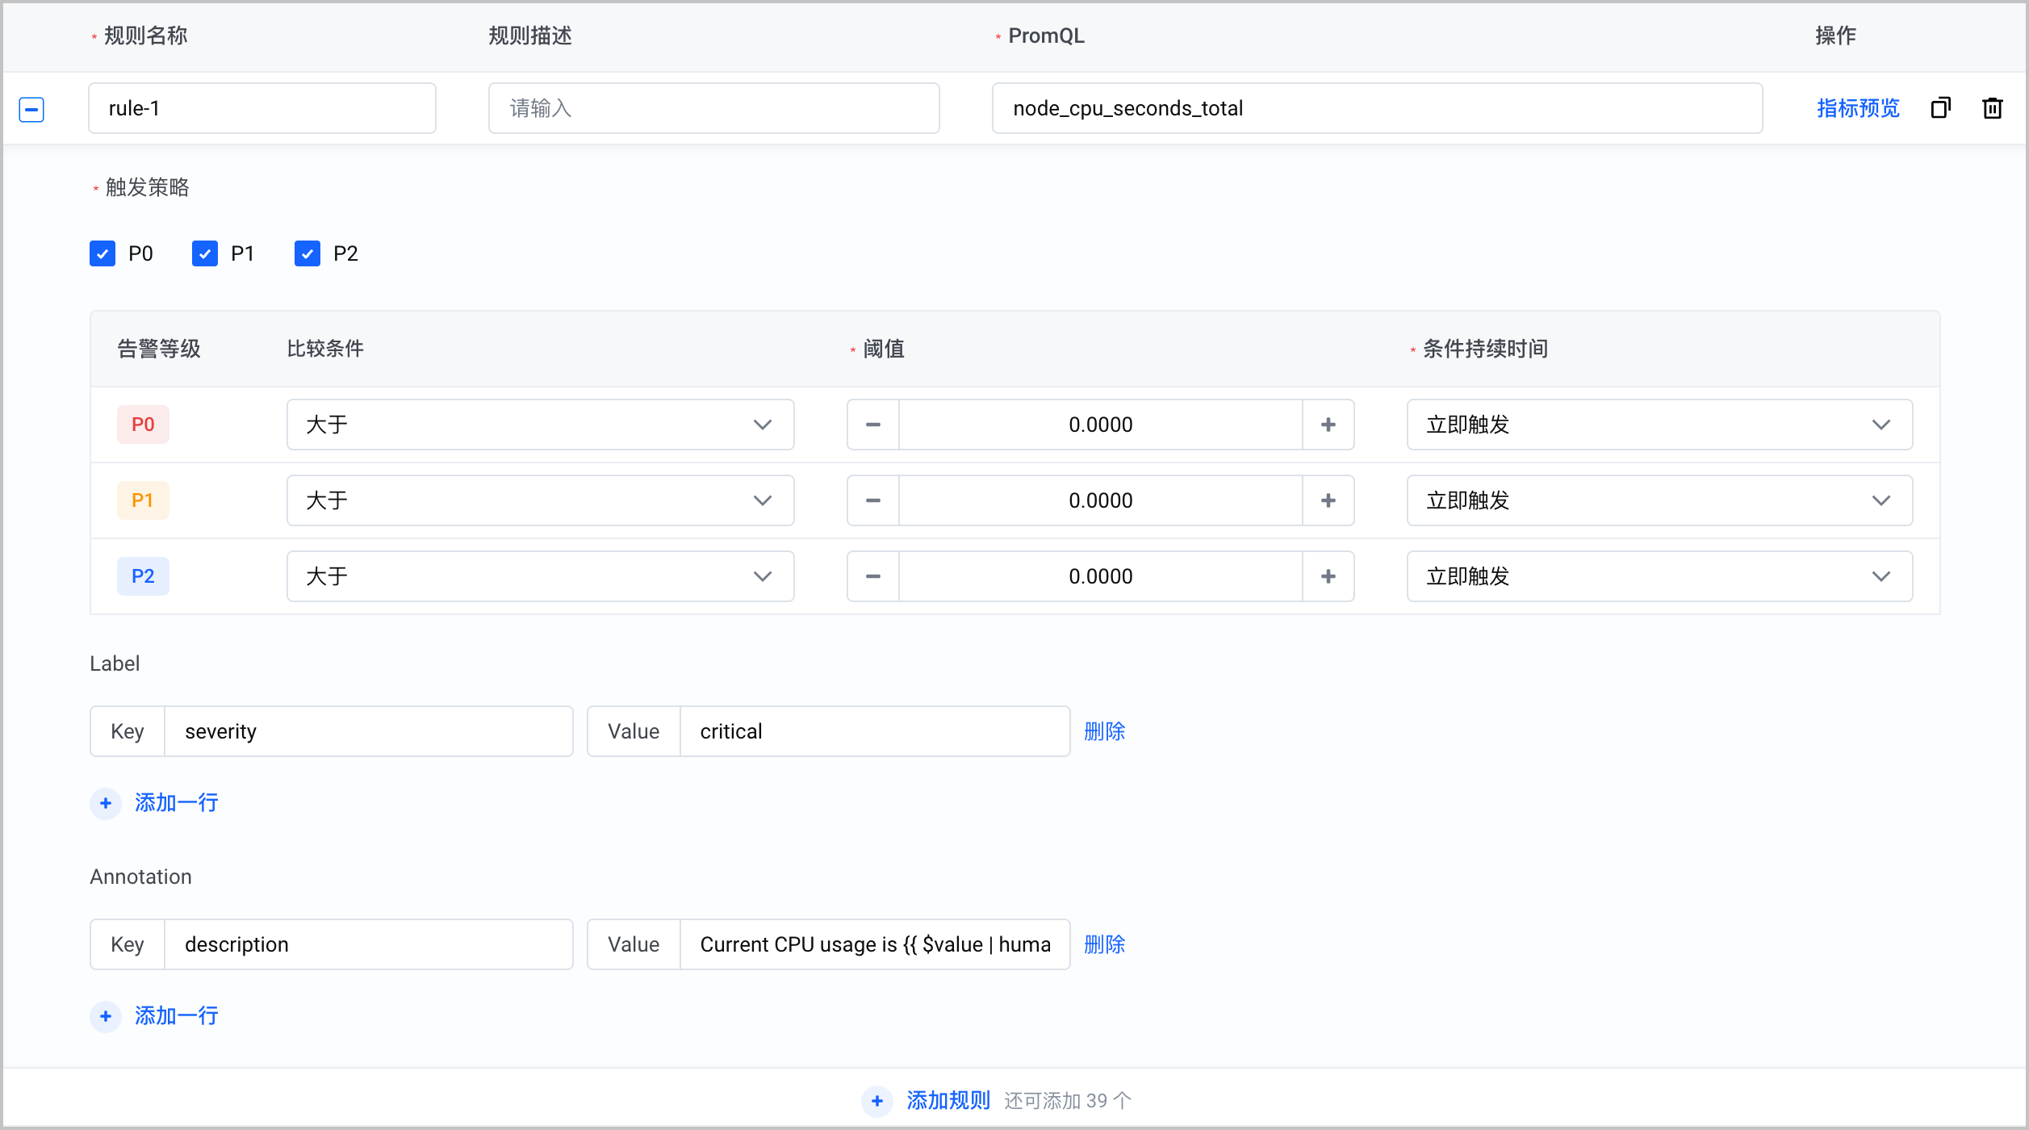Toggle the P2 trigger checkbox
The height and width of the screenshot is (1130, 2029).
(307, 253)
